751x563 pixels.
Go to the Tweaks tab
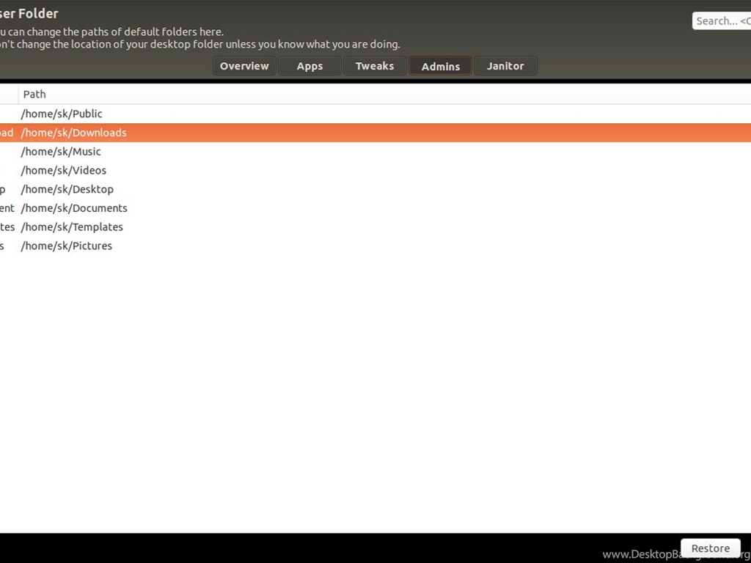tap(375, 66)
